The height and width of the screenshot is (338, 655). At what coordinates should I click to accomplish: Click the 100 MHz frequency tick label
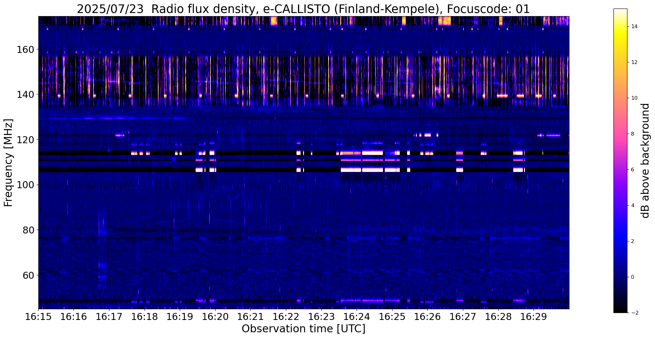point(26,185)
